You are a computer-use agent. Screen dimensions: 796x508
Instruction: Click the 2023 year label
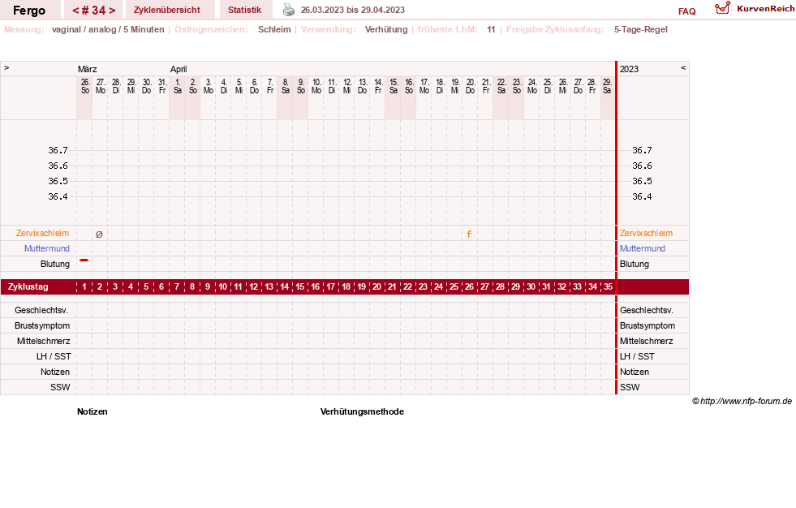[x=629, y=69]
